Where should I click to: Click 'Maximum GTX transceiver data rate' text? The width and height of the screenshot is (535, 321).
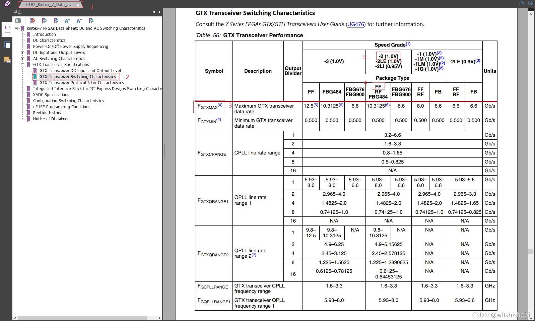pyautogui.click(x=264, y=109)
